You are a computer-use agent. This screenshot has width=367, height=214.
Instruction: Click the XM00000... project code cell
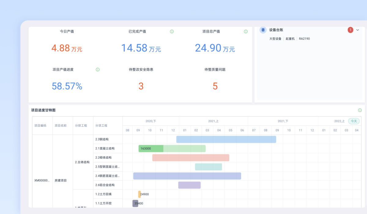pyautogui.click(x=42, y=180)
